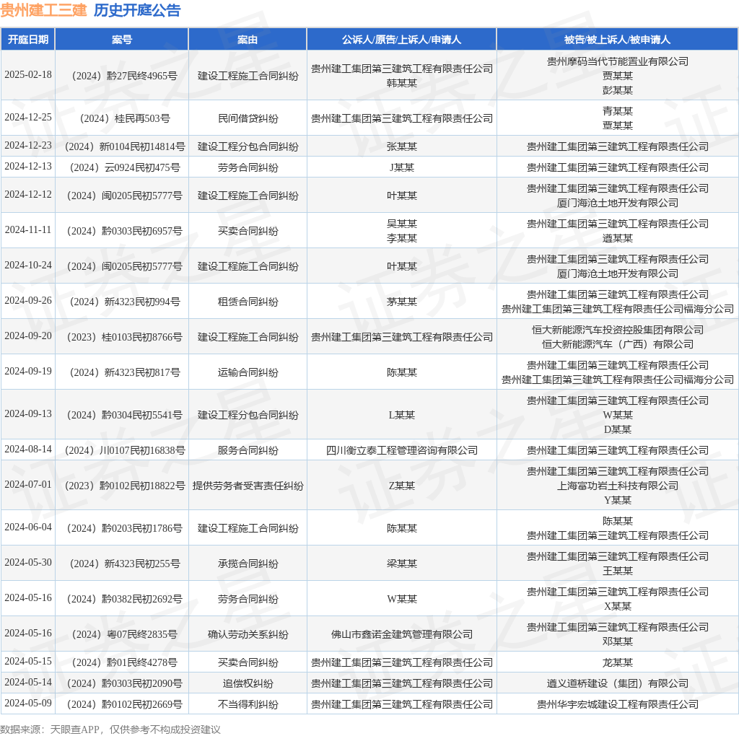739x736 pixels.
Task: Click 上海富功岩土科技有限公司 defendant
Action: point(618,486)
